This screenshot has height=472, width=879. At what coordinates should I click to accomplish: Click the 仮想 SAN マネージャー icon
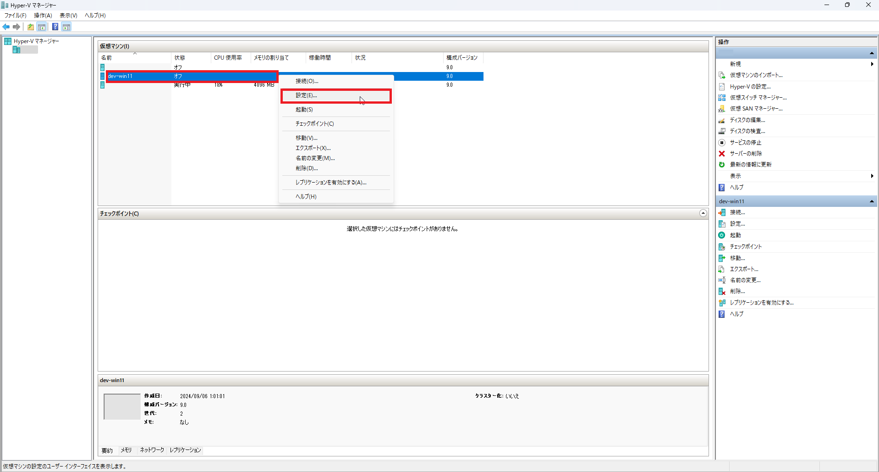point(722,109)
